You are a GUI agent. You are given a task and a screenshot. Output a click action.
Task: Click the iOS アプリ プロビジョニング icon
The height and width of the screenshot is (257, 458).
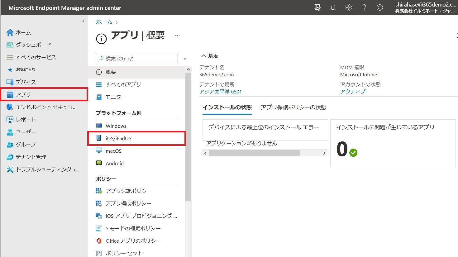click(x=99, y=216)
